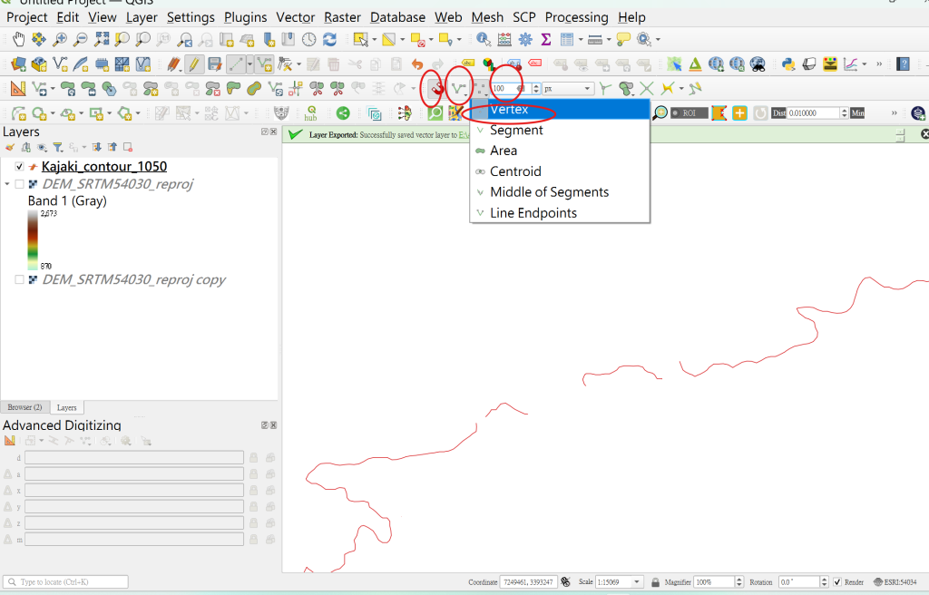Click the ESRI:54034 CRS button
Image resolution: width=929 pixels, height=595 pixels.
pos(895,582)
